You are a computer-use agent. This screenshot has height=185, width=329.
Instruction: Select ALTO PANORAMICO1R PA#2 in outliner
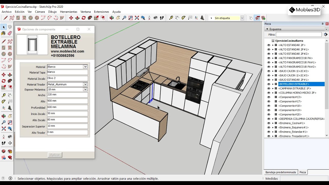(x=297, y=67)
